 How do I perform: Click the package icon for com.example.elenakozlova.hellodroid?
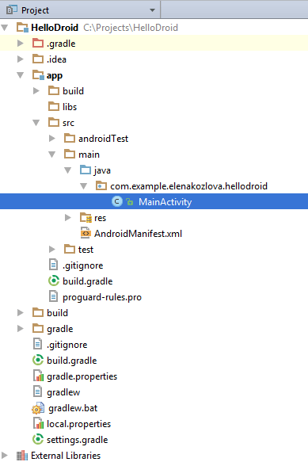pyautogui.click(x=101, y=186)
